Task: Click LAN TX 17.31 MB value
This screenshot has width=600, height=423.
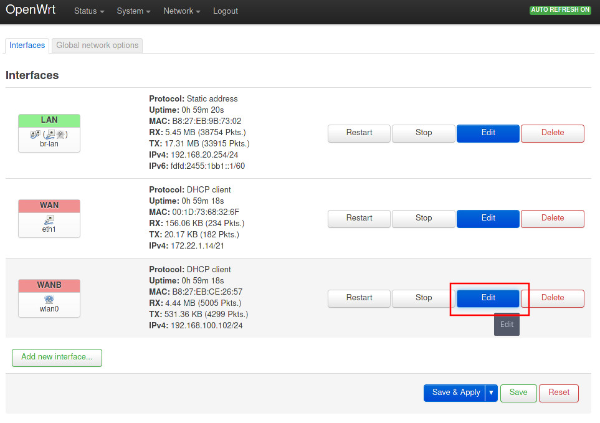Action: click(207, 144)
